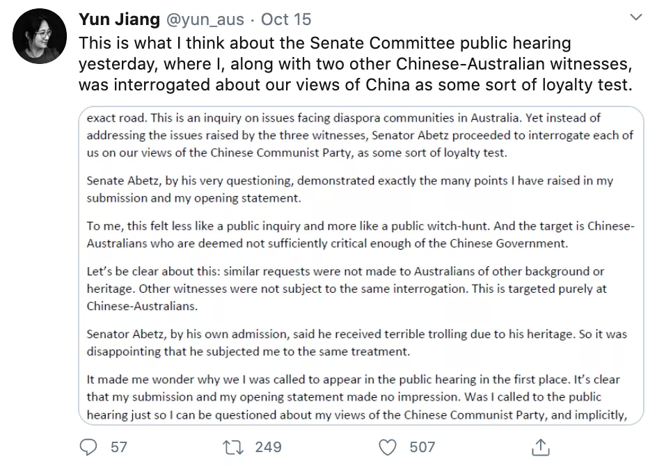Click the tweet text about Senate Committee hearing
The image size is (657, 466).
356,64
